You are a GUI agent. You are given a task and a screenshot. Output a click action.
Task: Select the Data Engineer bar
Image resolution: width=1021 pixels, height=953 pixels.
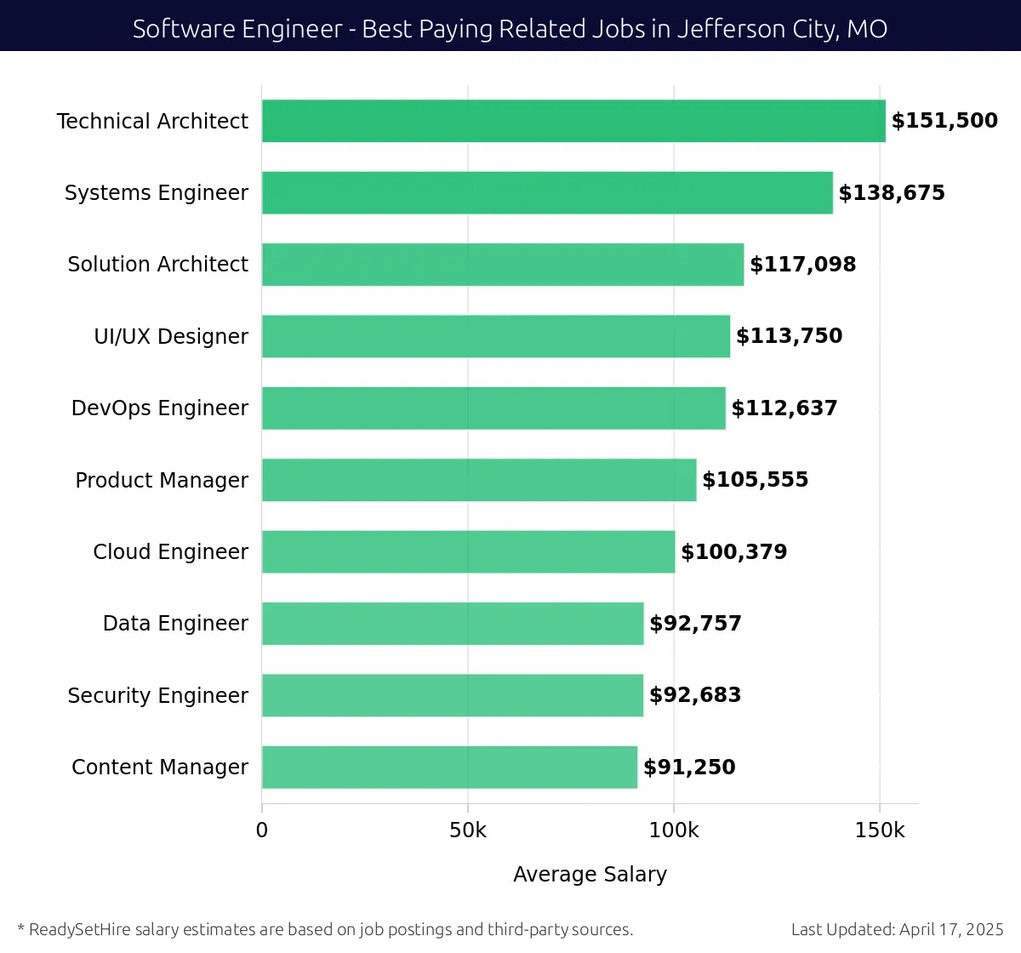(453, 624)
